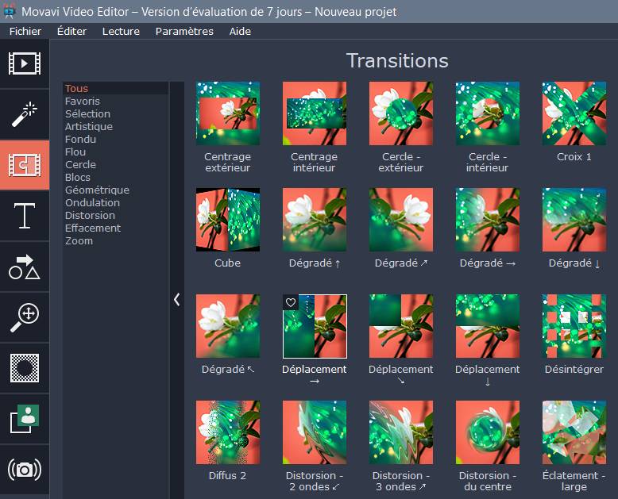Choose the Distorsion - 2 ondes transition

click(x=315, y=432)
